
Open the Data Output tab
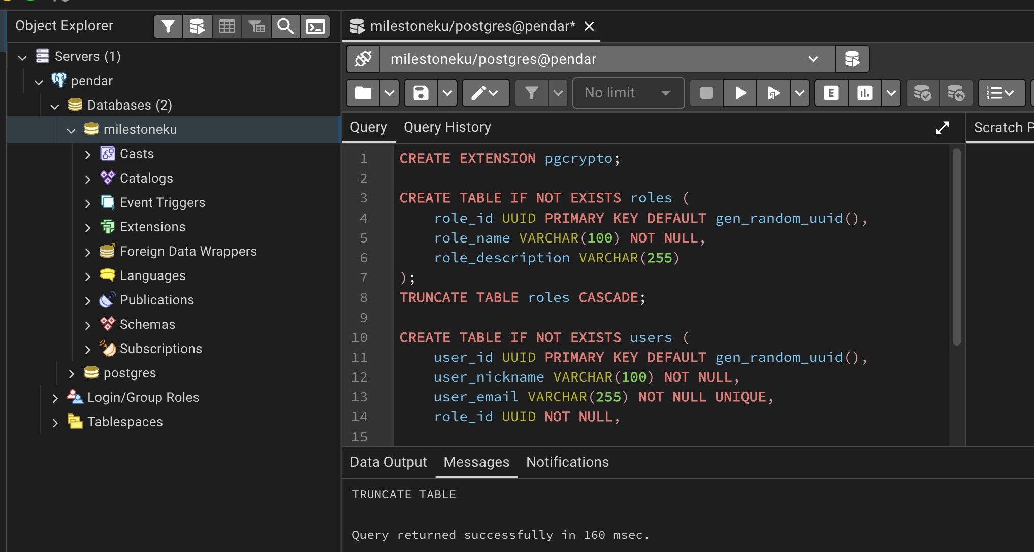[x=389, y=462]
